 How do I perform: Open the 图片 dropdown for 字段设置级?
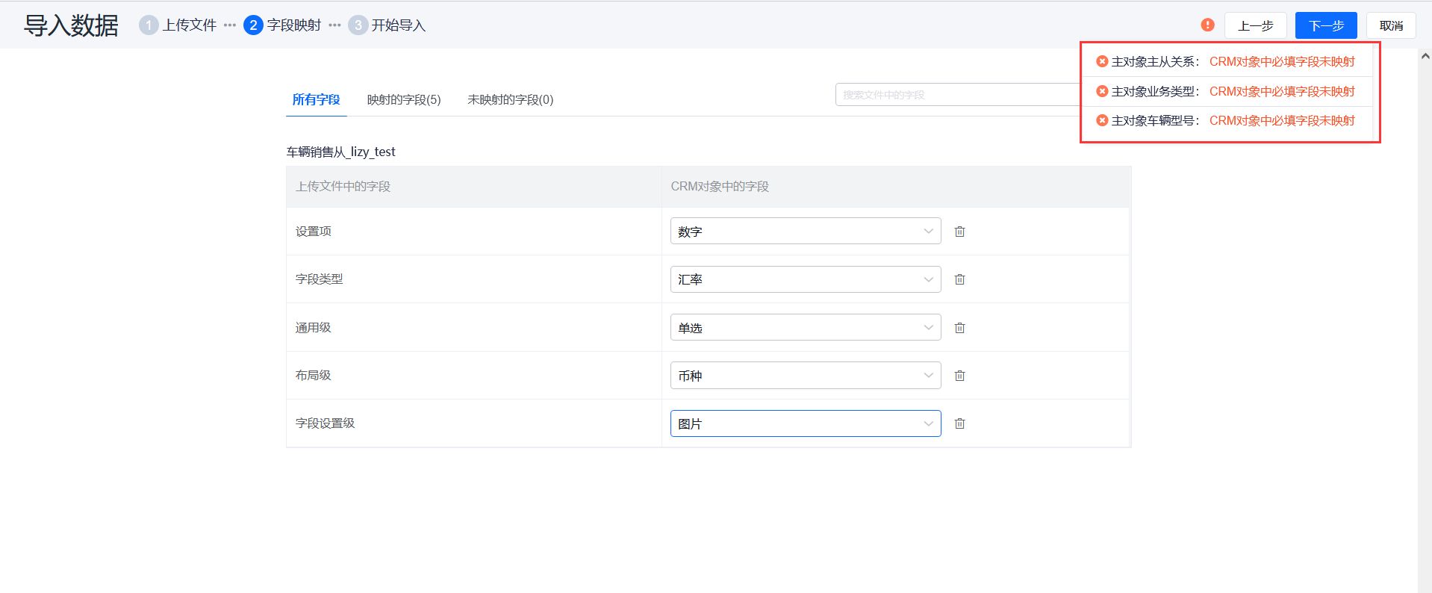pyautogui.click(x=806, y=423)
